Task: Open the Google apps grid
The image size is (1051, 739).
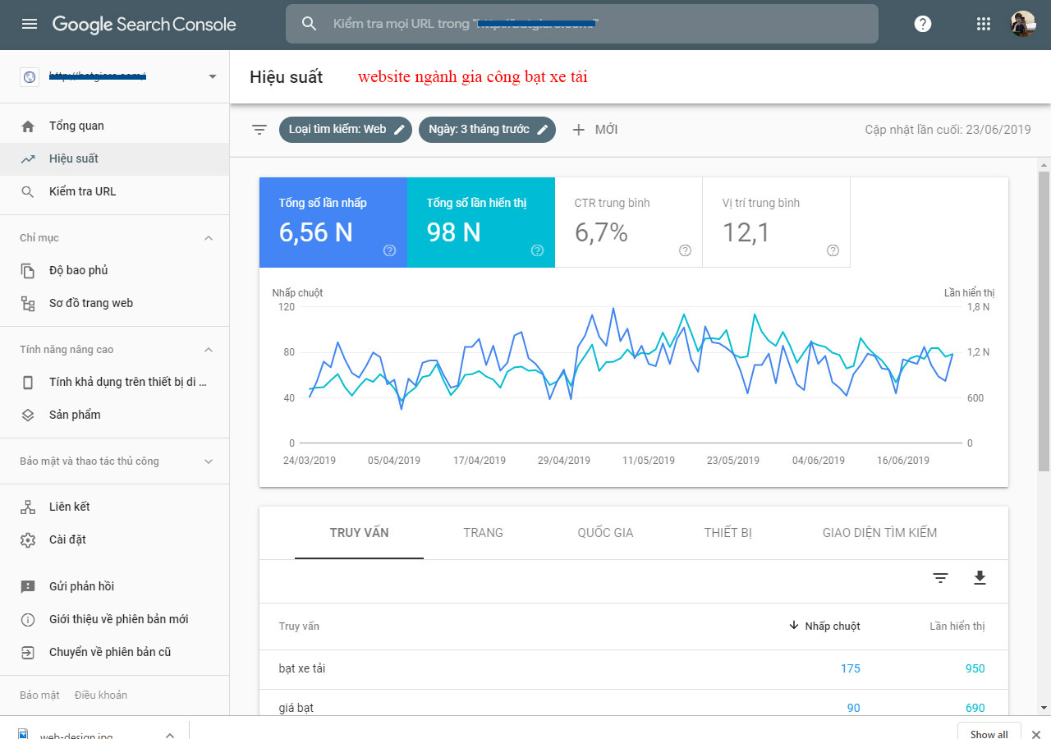Action: point(983,24)
